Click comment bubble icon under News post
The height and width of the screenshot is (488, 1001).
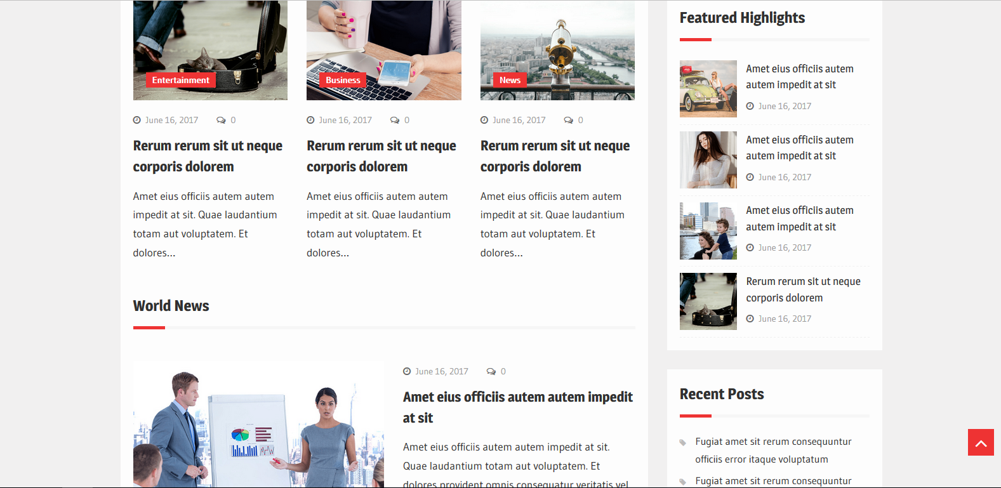[x=568, y=120]
